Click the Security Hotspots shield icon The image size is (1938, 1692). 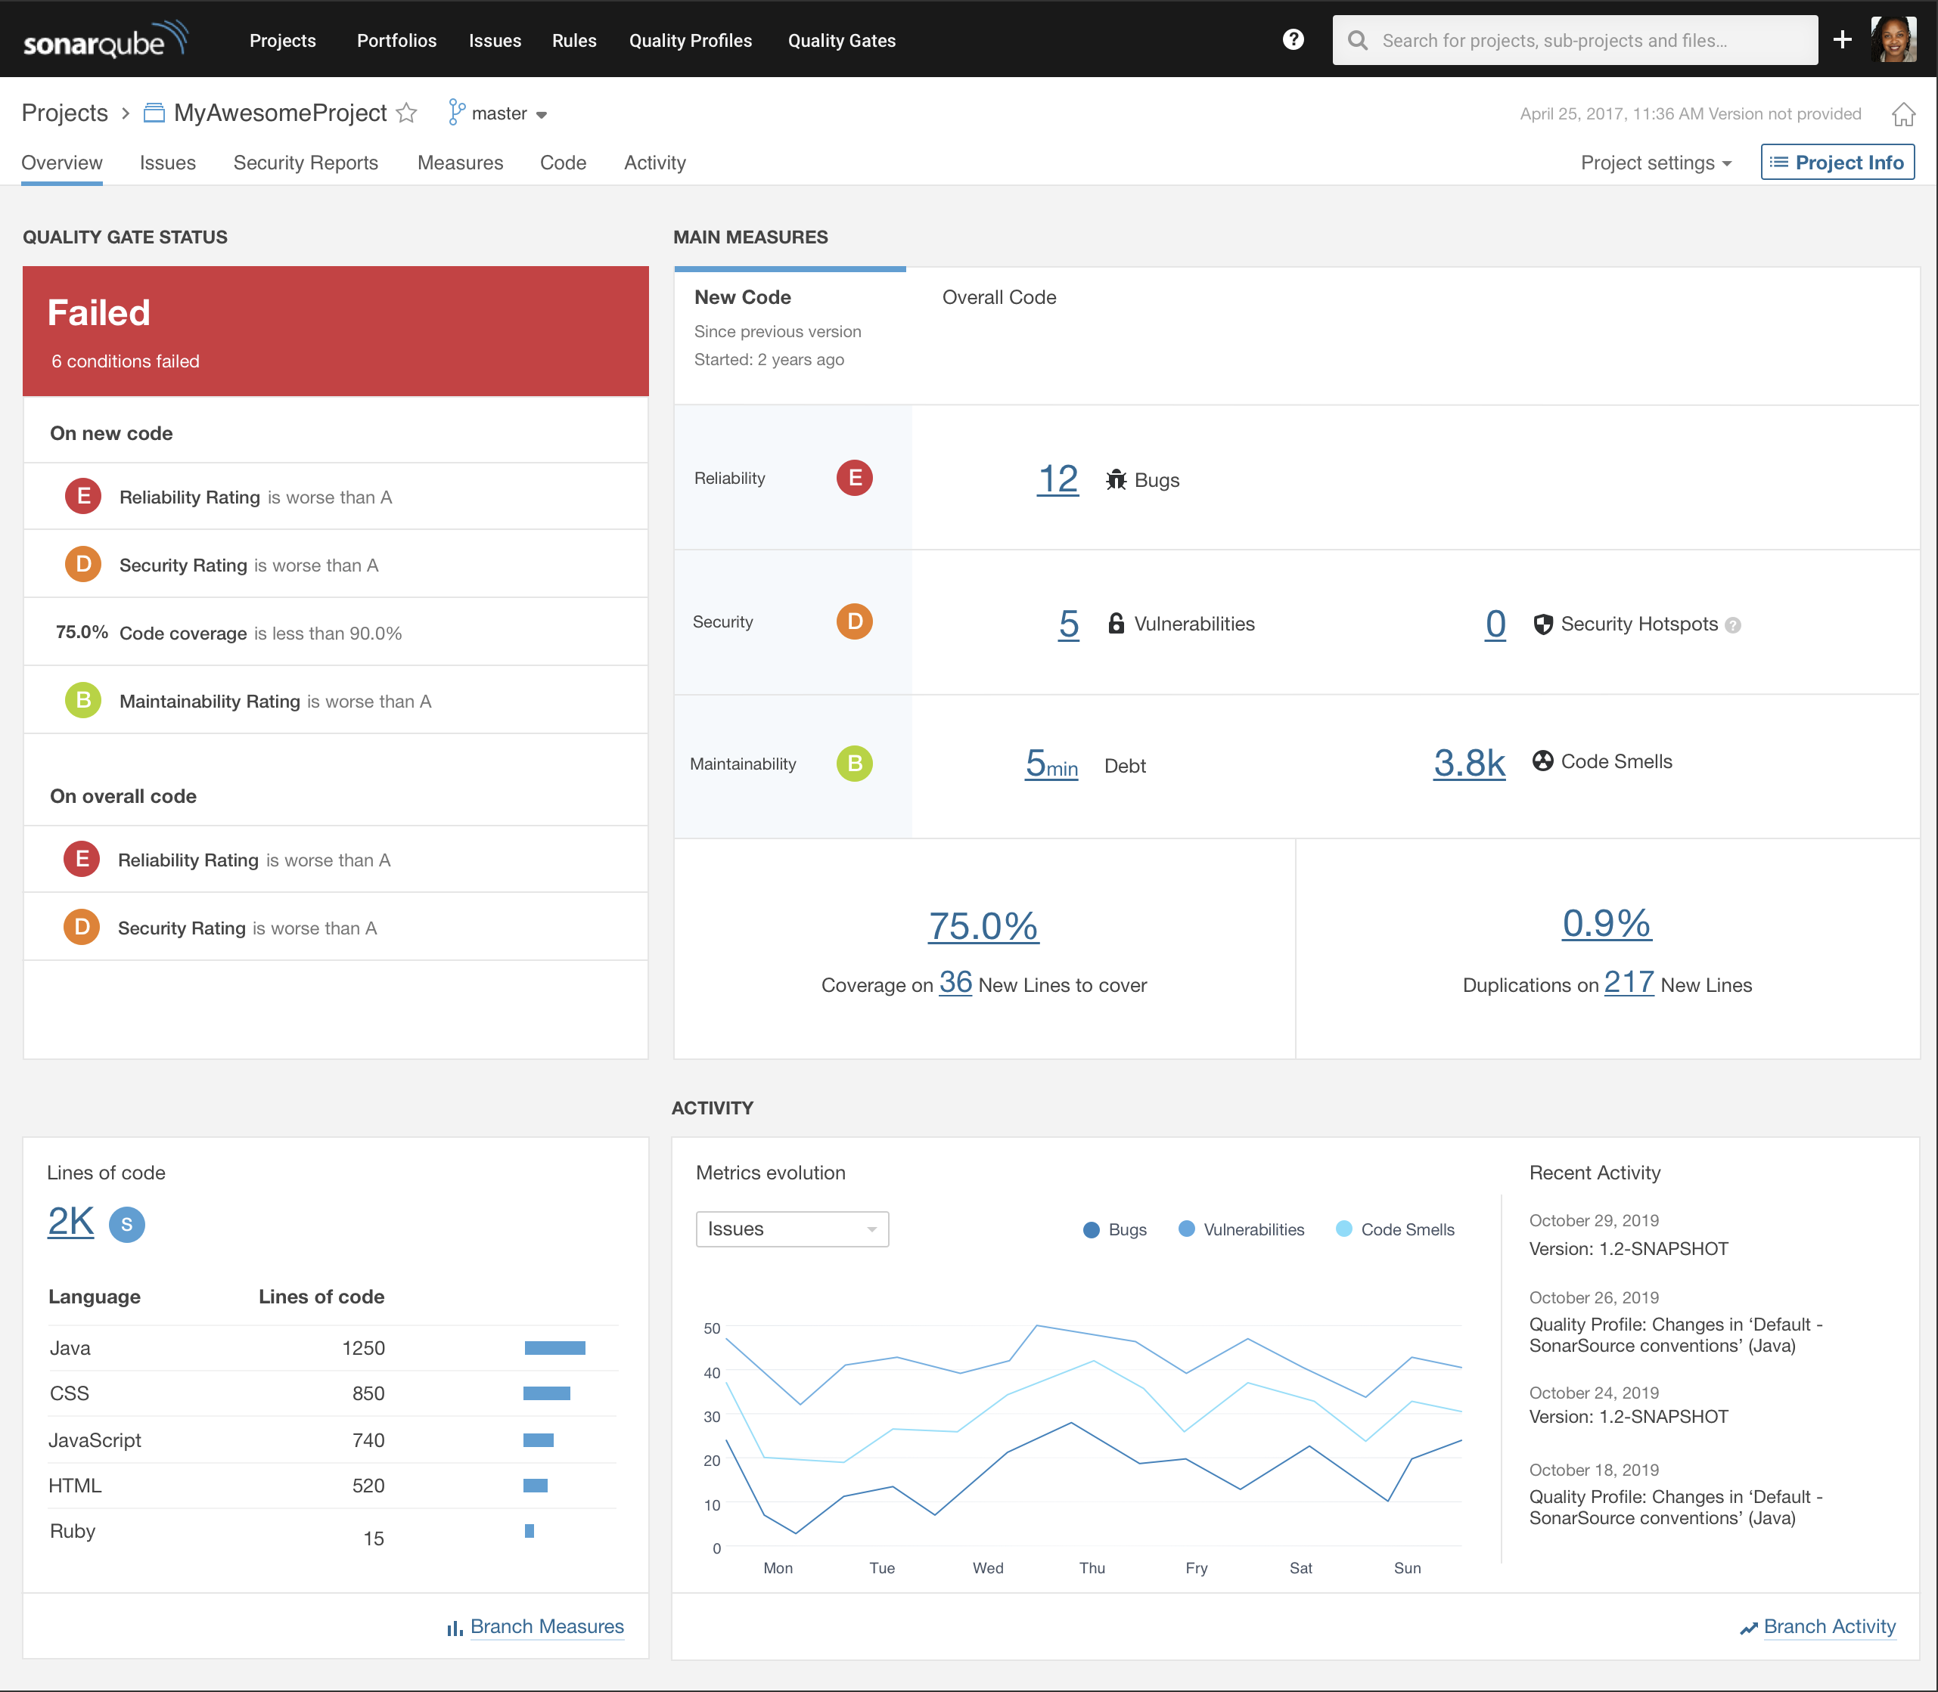tap(1534, 623)
